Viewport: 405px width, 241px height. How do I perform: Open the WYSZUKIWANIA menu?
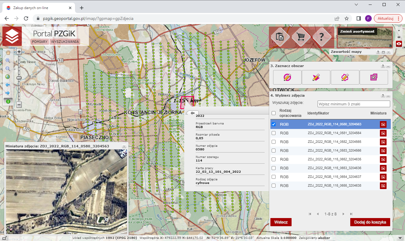click(x=65, y=42)
